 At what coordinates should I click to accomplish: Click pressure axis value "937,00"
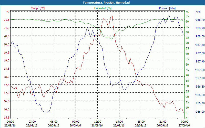(200, 78)
